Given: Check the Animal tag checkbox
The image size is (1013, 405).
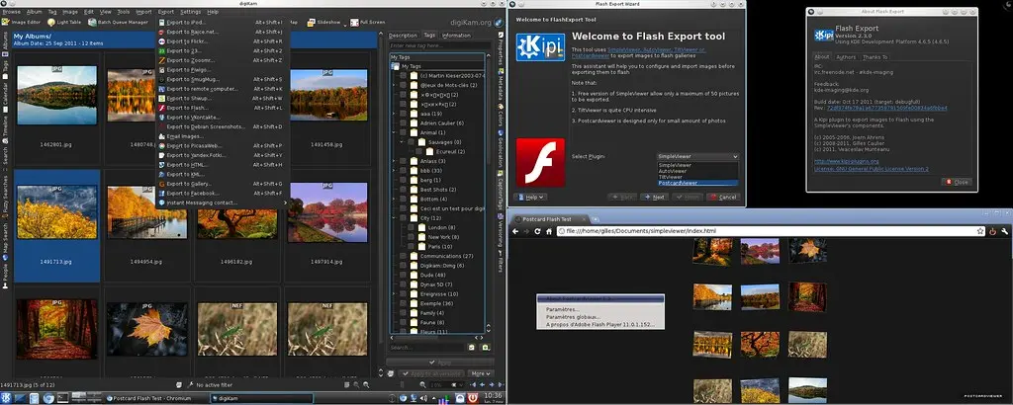Looking at the screenshot, I should [x=403, y=131].
